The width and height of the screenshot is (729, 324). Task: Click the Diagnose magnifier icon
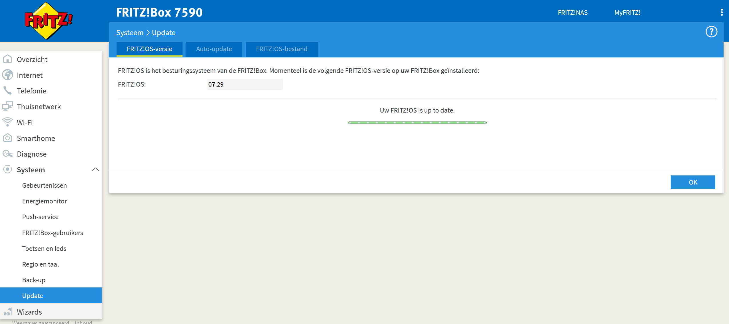7,154
